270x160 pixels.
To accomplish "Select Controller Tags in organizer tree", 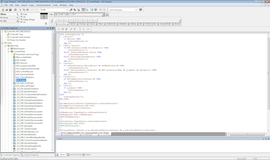I will [16, 34].
